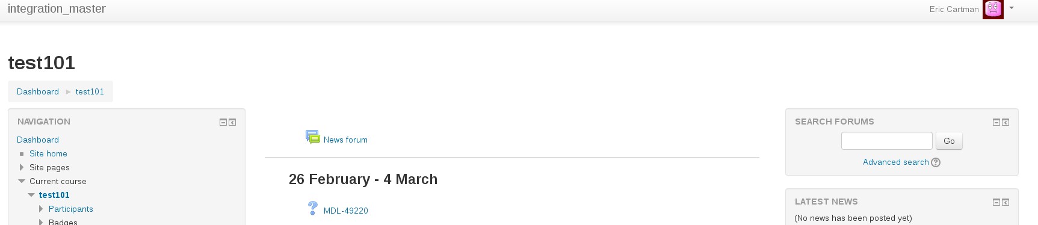
Task: Dock the Navigation block
Action: point(232,122)
